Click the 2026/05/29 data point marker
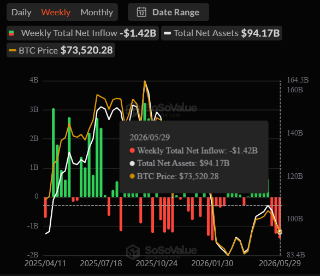Screen dimensions: 320x276 [280, 232]
